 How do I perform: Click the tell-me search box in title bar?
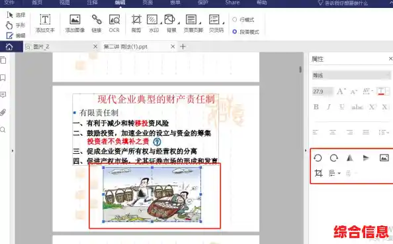[343, 3]
